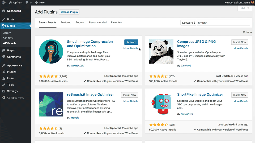Expand the Help dropdown panel
The width and height of the screenshot is (255, 143).
coord(245,8)
